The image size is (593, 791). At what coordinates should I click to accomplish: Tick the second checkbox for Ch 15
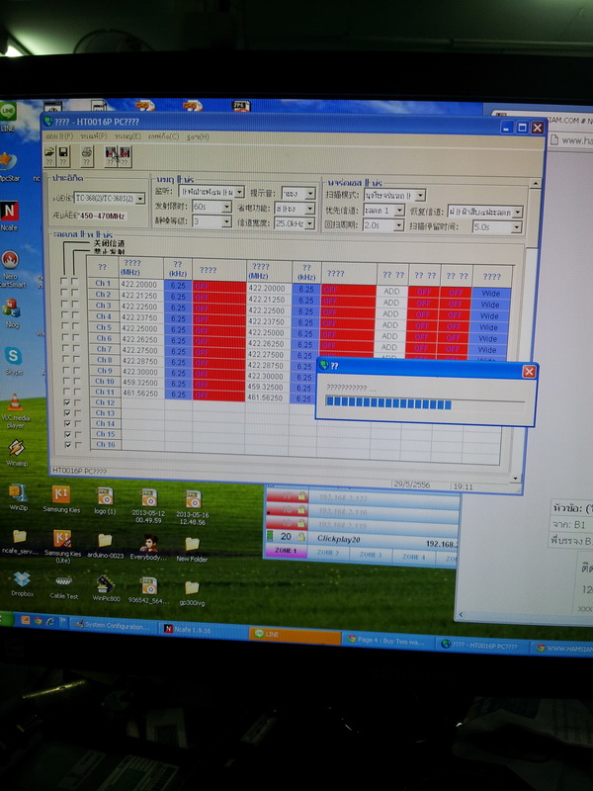78,434
